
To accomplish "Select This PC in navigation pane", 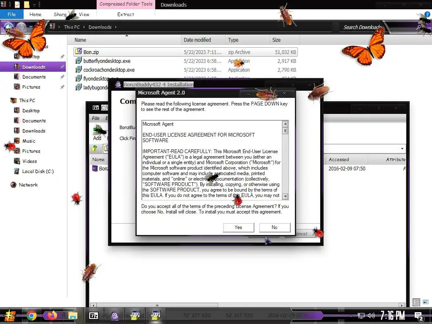I will 27,100.
